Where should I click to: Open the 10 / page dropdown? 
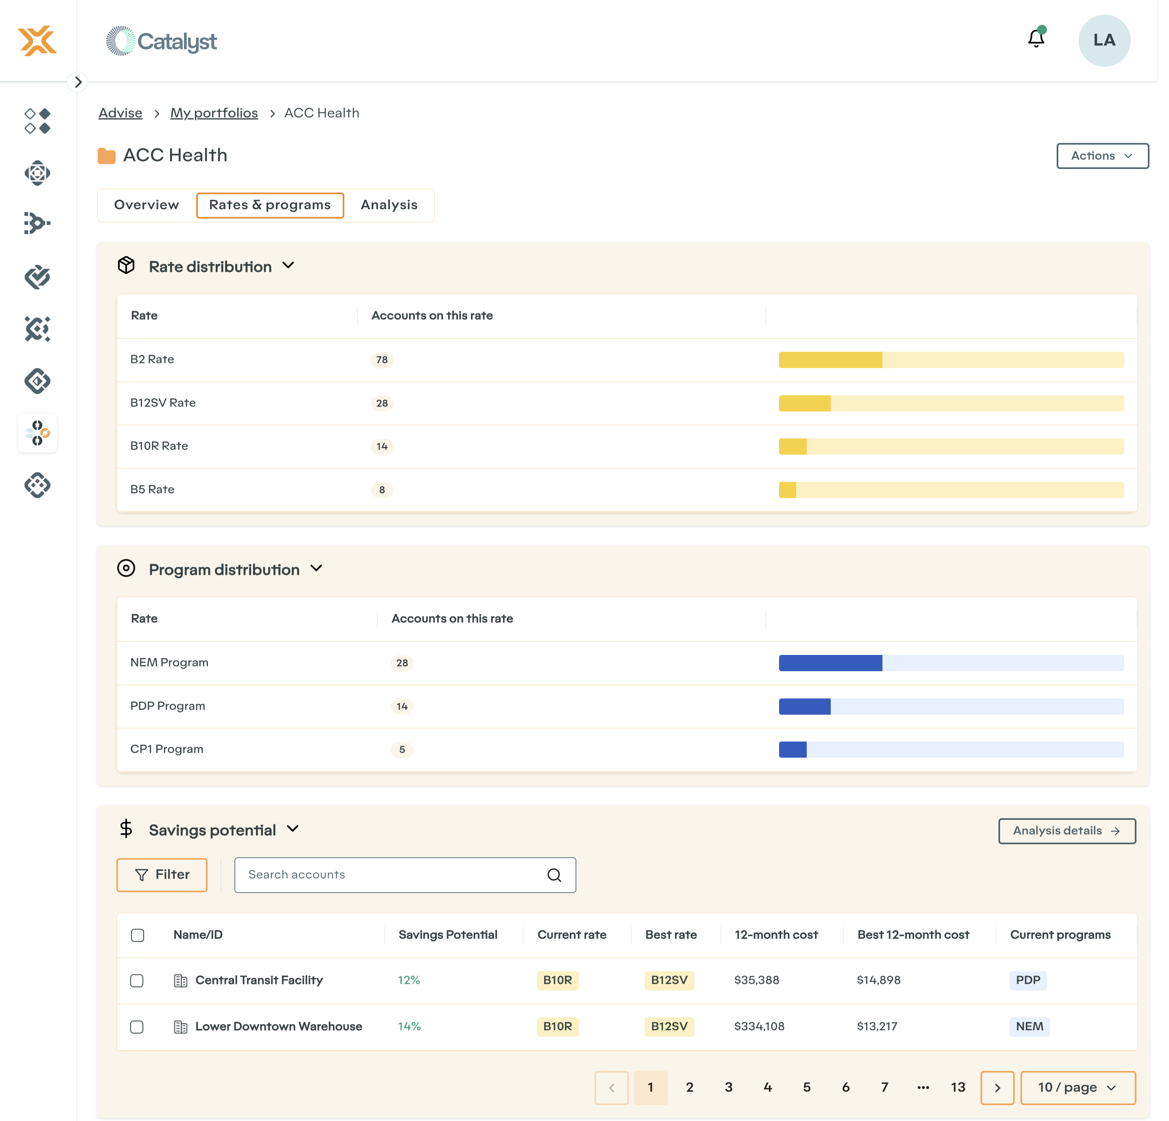(x=1078, y=1088)
